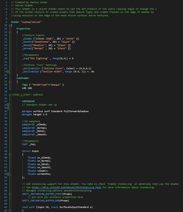Click the 'sampler2D _Normal;' declaration
Viewport: 183px width, 212px height.
click(x=35, y=128)
